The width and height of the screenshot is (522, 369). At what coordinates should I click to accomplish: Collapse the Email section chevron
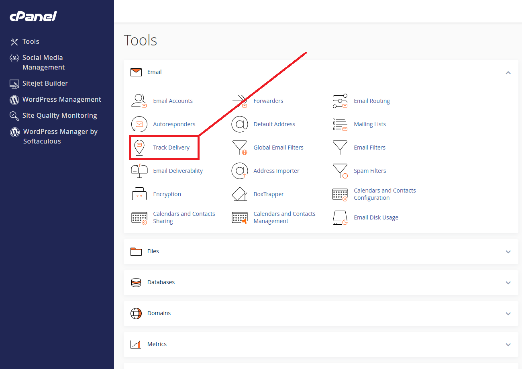[508, 73]
